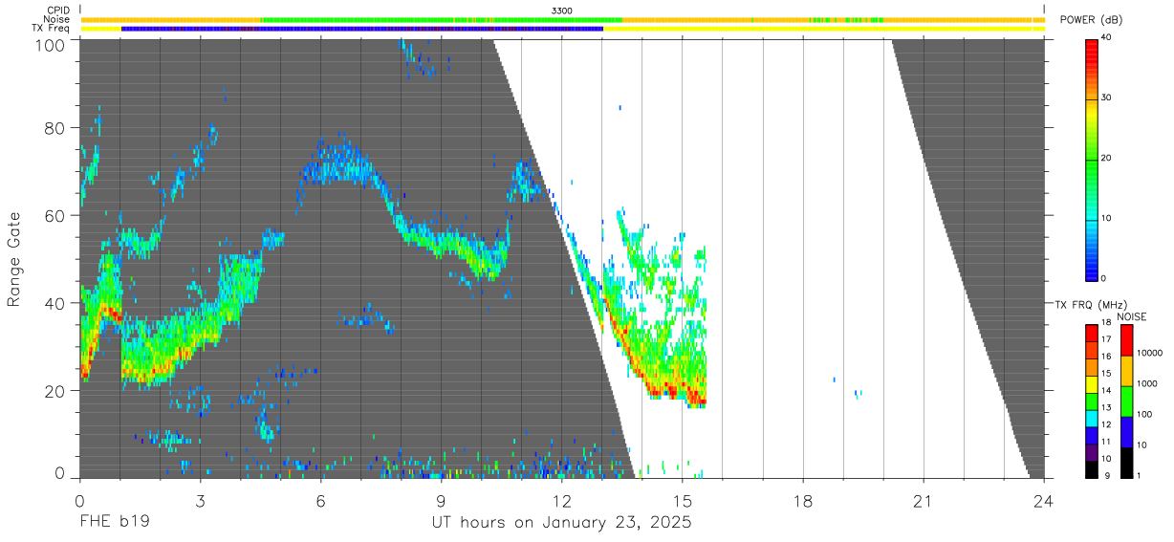Click the noise scale value 100
The height and width of the screenshot is (542, 1174).
[x=1144, y=414]
